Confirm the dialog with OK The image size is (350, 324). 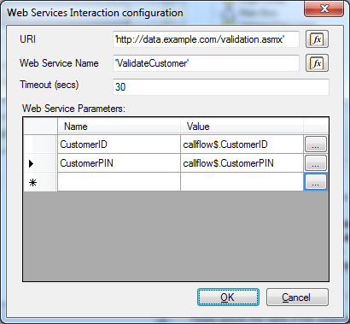[x=228, y=297]
